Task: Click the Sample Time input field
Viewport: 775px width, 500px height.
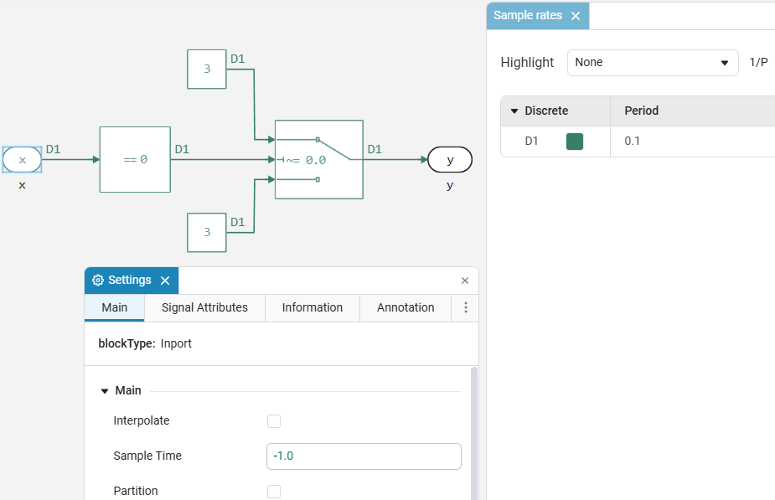Action: click(x=364, y=456)
